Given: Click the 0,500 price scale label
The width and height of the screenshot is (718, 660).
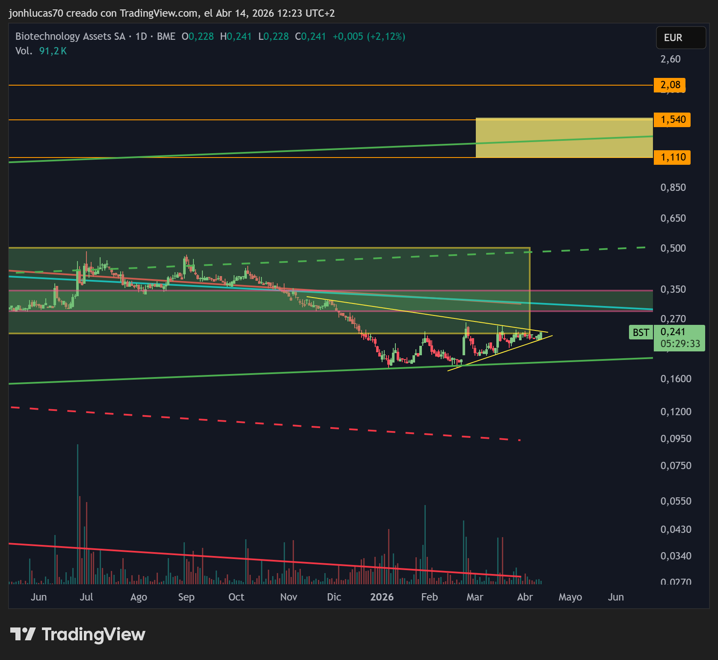Looking at the screenshot, I should 673,248.
